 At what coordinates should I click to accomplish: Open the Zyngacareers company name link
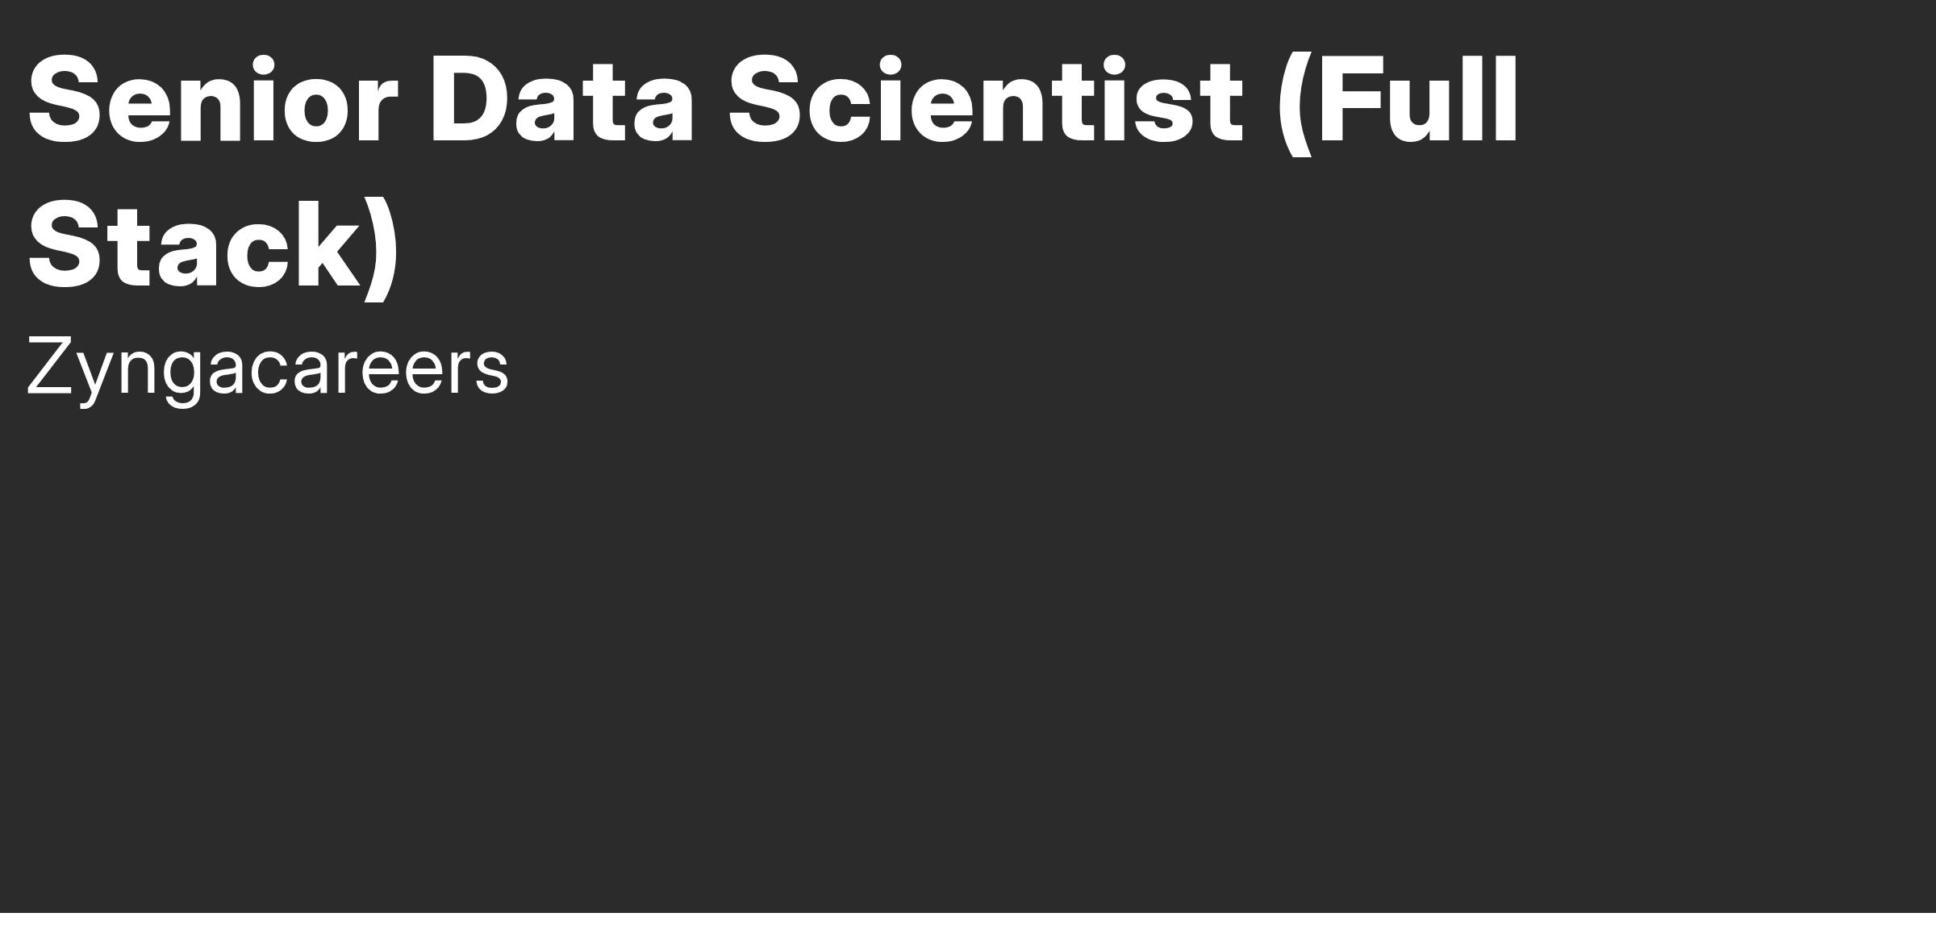pyautogui.click(x=268, y=369)
